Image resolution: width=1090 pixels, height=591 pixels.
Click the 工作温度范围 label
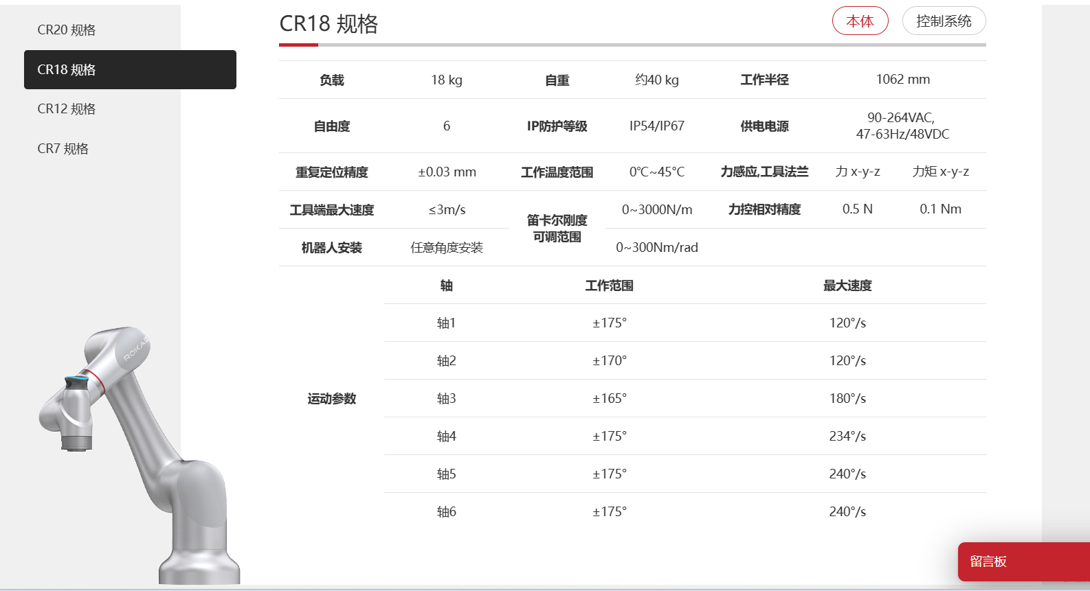pos(557,172)
